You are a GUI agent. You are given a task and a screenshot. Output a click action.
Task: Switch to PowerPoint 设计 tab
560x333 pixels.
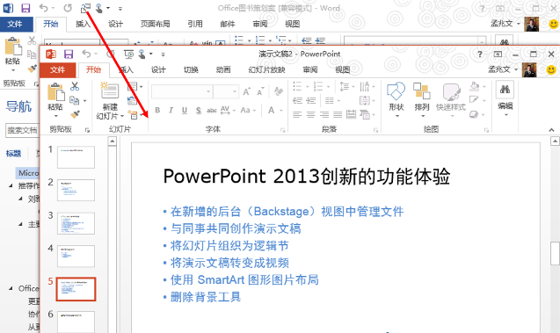tap(158, 69)
